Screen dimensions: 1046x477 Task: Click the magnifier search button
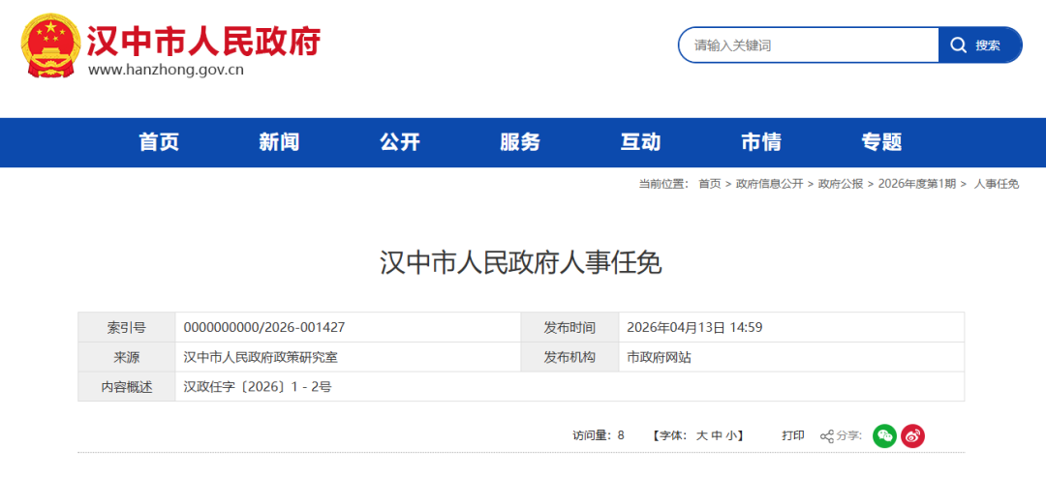point(979,45)
